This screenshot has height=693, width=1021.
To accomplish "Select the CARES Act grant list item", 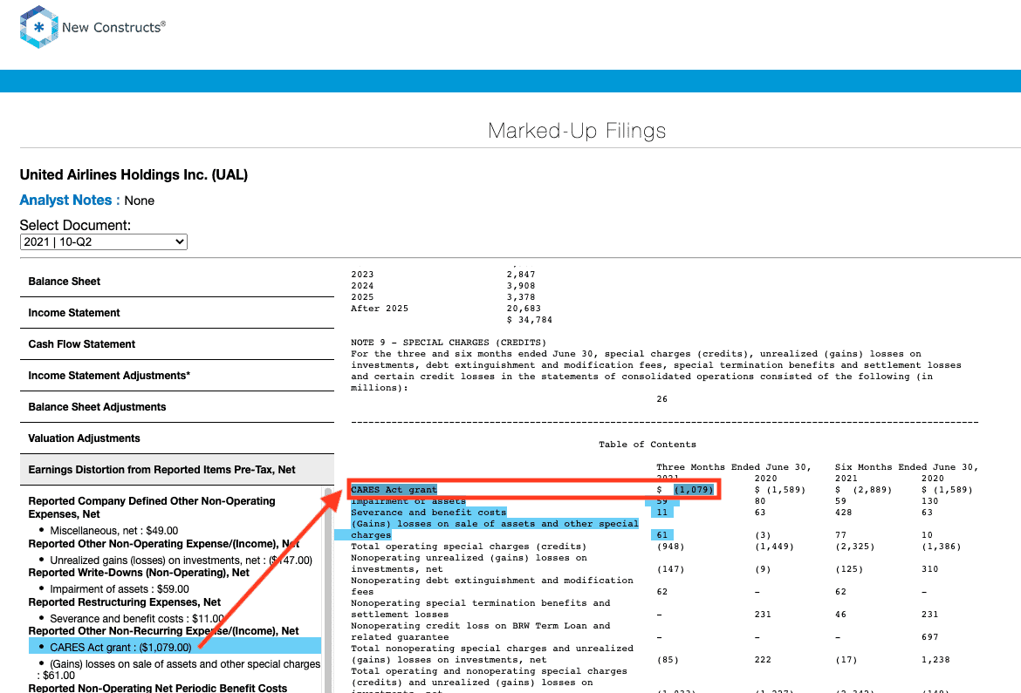I will [175, 648].
